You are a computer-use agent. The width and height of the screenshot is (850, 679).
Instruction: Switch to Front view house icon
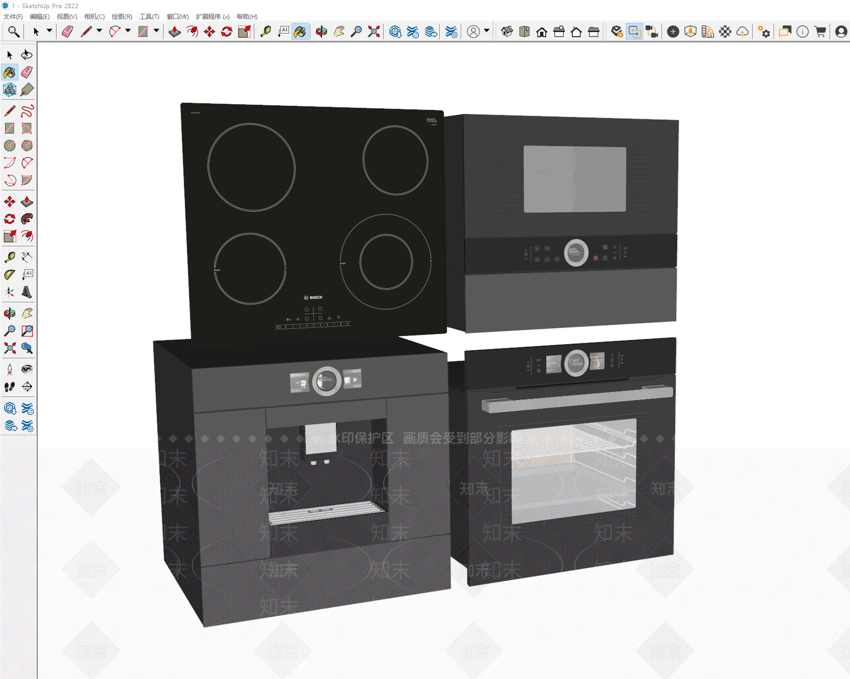(541, 32)
